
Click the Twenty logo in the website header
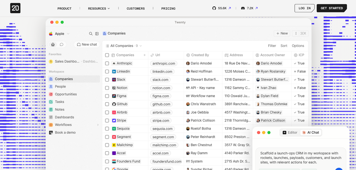pos(15,8)
